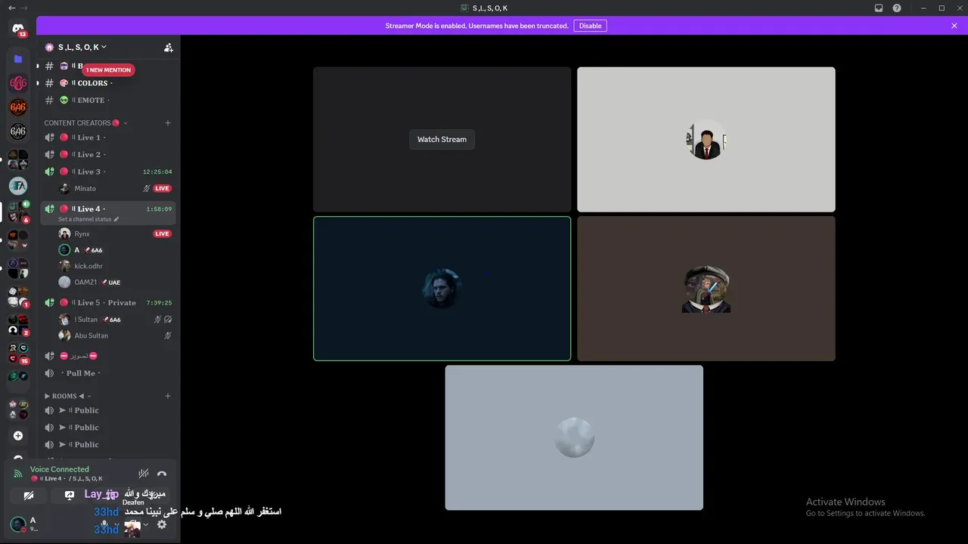Click the invite people icon next to server name
The width and height of the screenshot is (968, 544).
pos(168,47)
